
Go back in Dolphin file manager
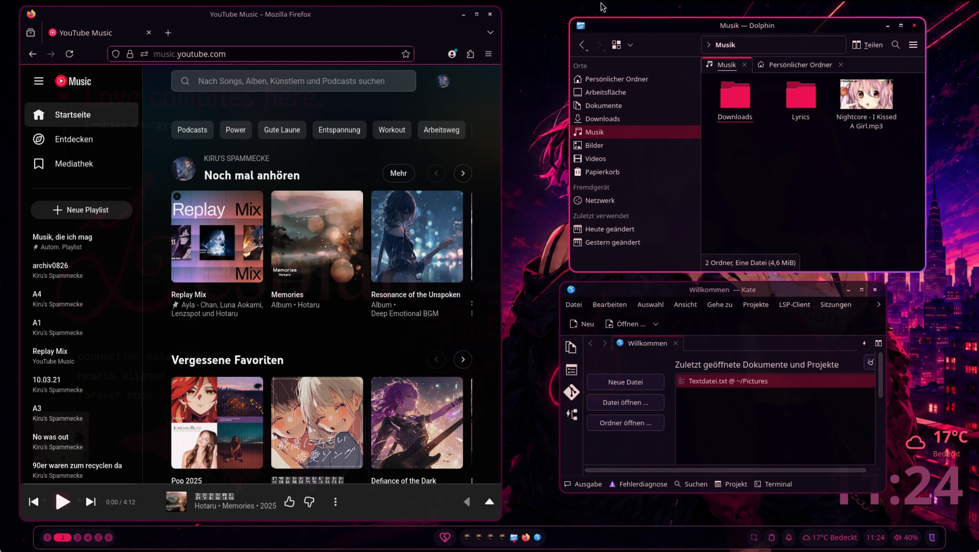582,45
